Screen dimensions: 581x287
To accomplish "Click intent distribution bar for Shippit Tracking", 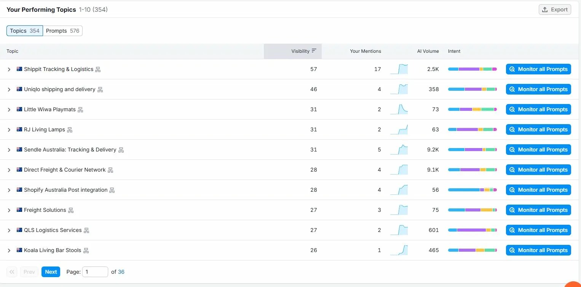I will coord(472,69).
